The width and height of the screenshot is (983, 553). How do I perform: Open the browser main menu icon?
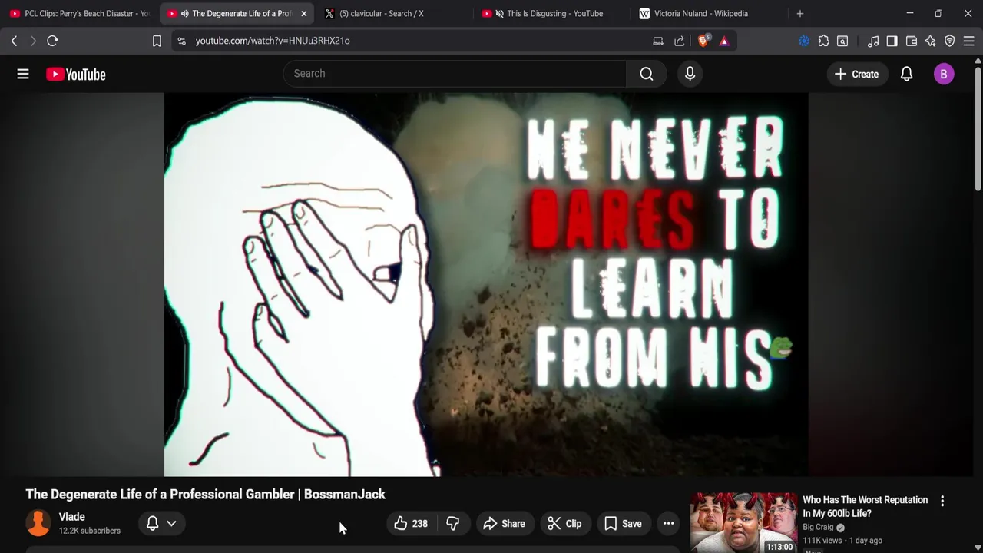(968, 41)
